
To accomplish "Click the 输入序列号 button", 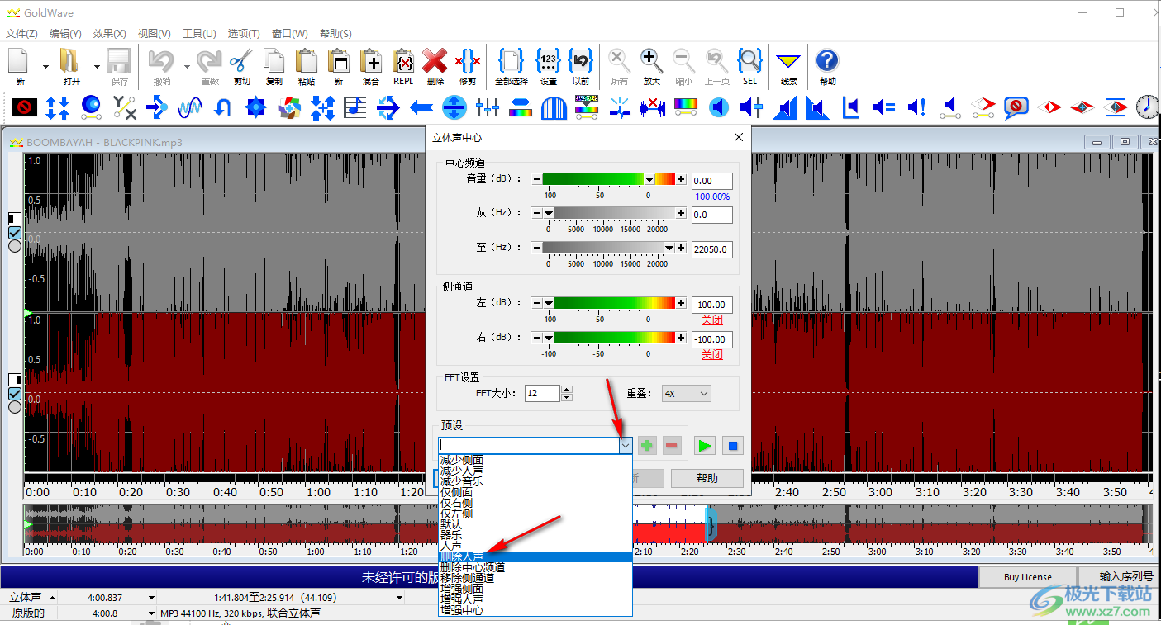I will coord(1126,577).
